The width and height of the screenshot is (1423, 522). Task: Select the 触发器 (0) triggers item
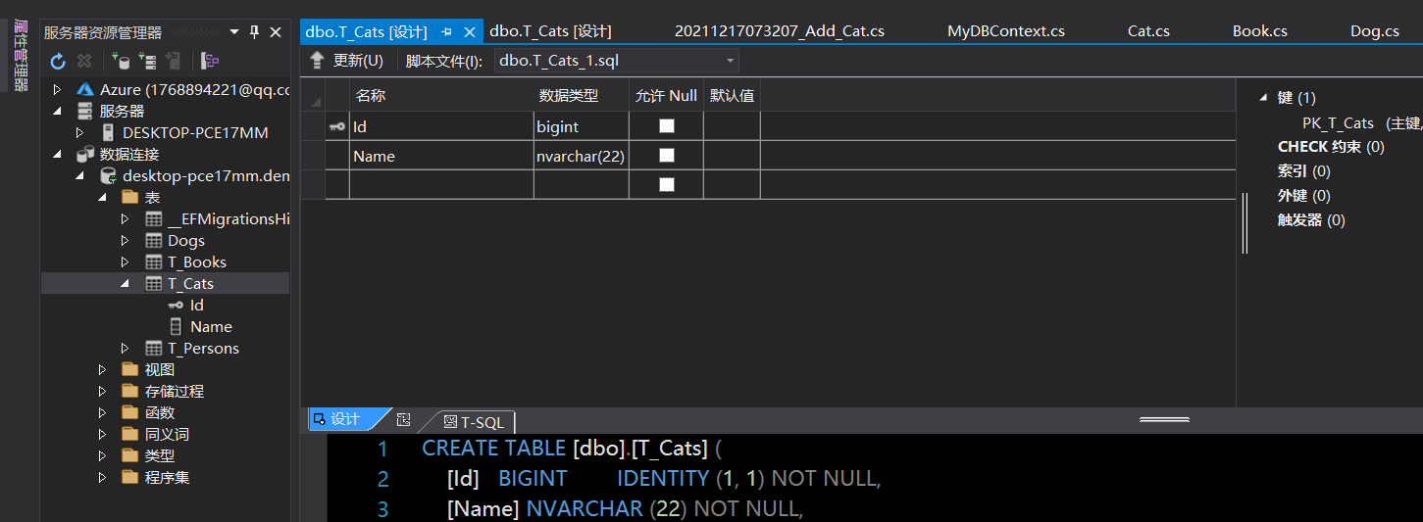pyautogui.click(x=1311, y=220)
